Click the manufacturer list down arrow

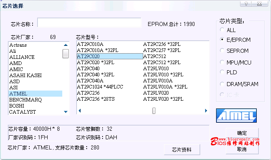click(x=66, y=112)
